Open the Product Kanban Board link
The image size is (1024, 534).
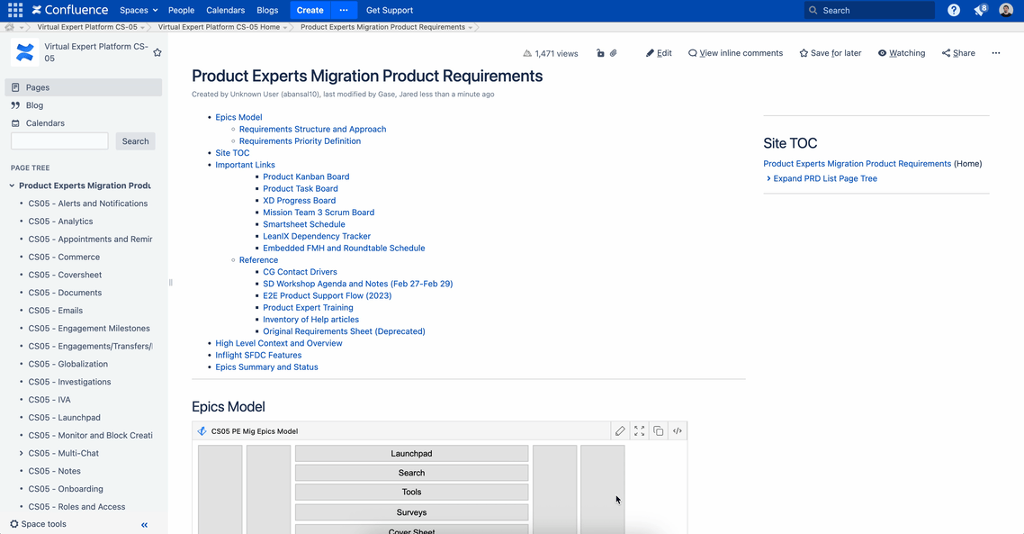point(306,176)
